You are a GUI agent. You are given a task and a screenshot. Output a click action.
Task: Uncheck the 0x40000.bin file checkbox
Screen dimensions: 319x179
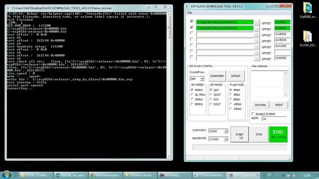(x=191, y=27)
